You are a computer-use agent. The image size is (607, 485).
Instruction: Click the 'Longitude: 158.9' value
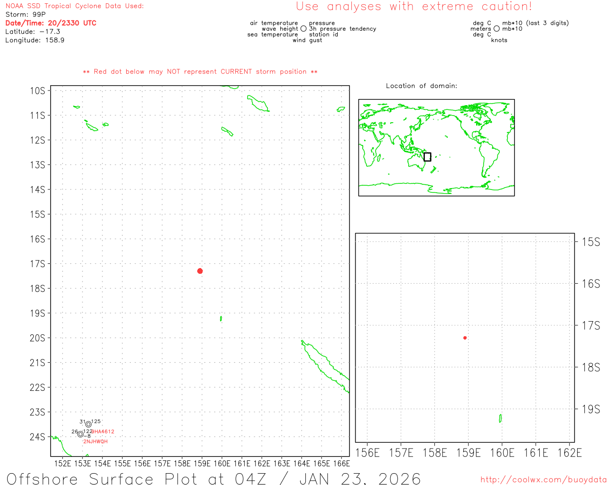pos(35,40)
